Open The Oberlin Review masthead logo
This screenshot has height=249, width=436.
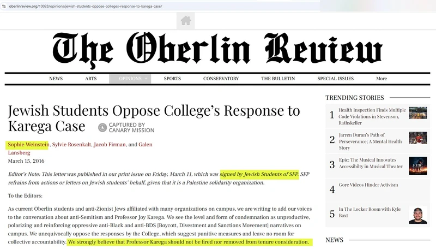pos(217,50)
